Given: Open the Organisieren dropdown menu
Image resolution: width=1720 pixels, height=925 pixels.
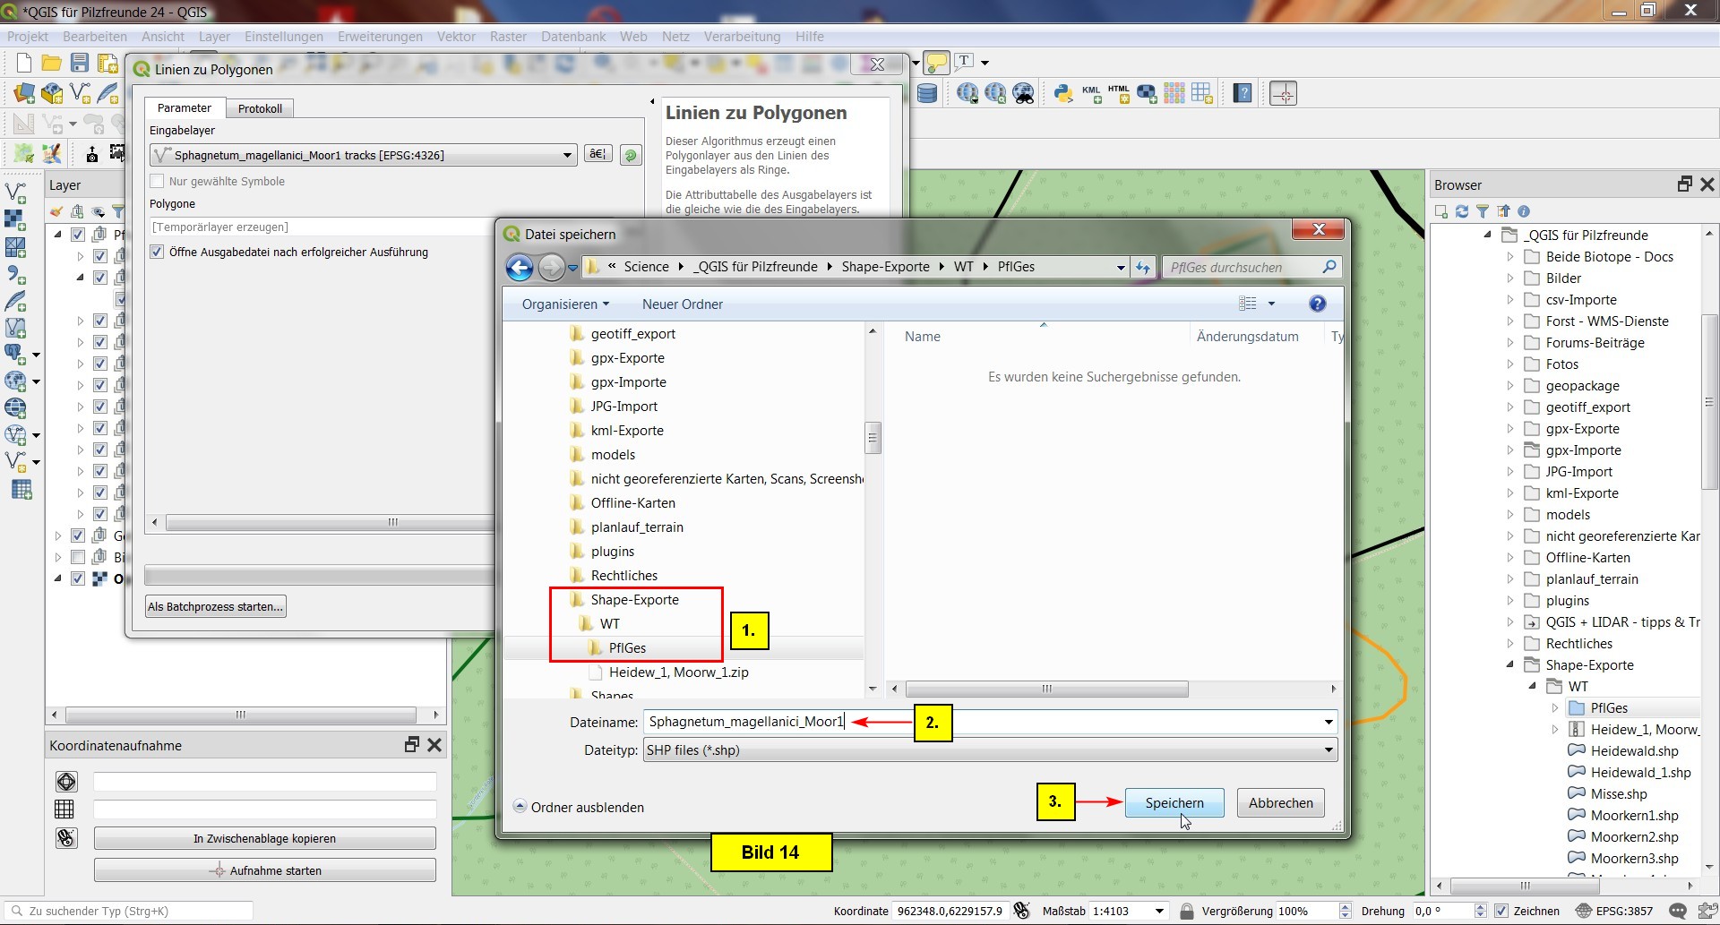Looking at the screenshot, I should coord(565,304).
